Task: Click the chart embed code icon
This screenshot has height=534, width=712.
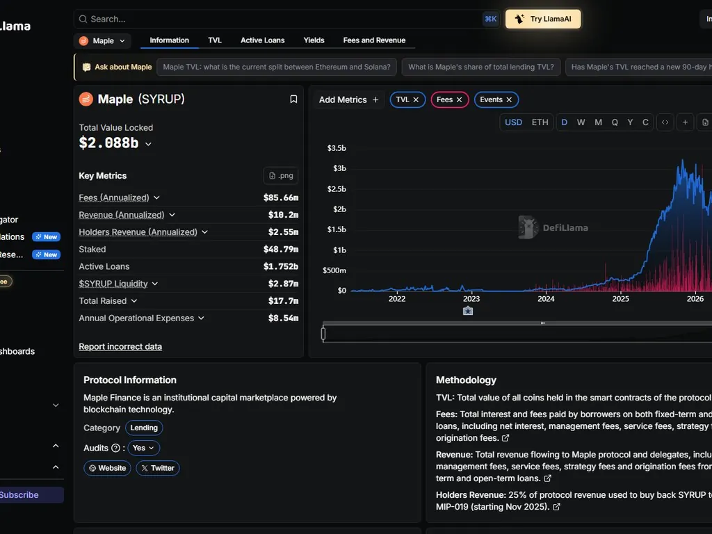Action: 665,122
